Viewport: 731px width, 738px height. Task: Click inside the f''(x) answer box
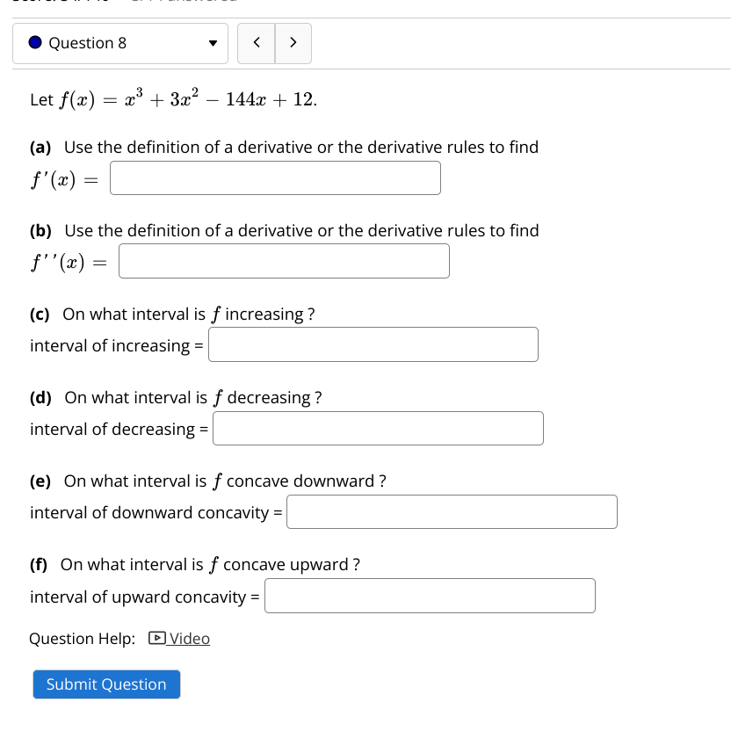(283, 261)
